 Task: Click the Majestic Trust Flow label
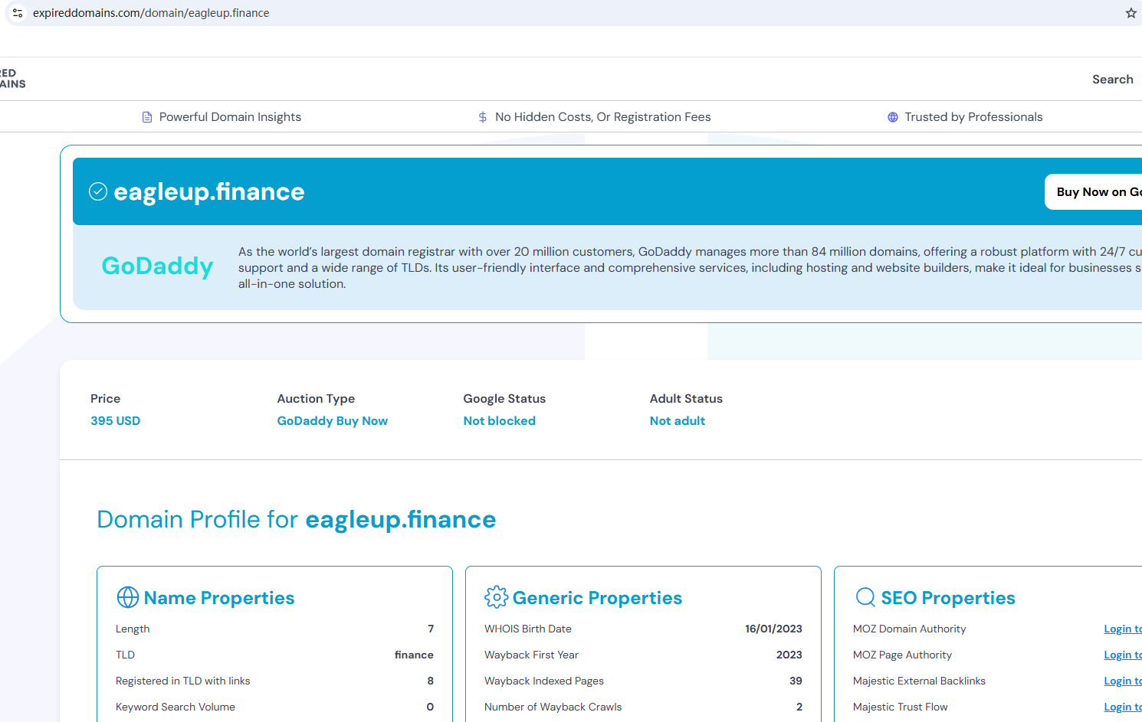click(901, 707)
